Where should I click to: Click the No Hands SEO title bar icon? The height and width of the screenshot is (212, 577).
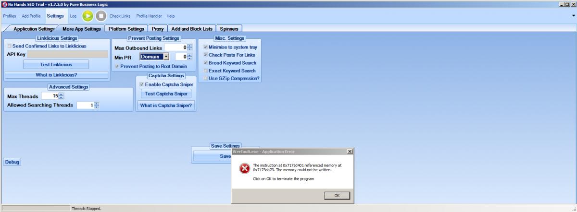(x=4, y=4)
